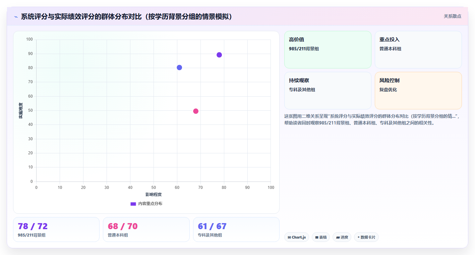The height and width of the screenshot is (255, 475).
Task: Click the y-axis tick label 100
Action: click(29, 40)
